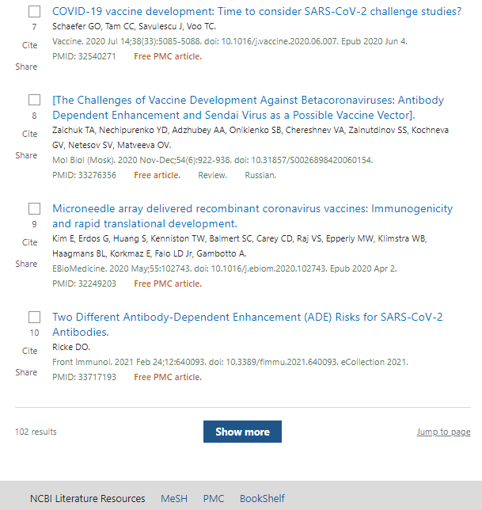
Task: Select the checkbox beside result 8
Action: (x=34, y=100)
